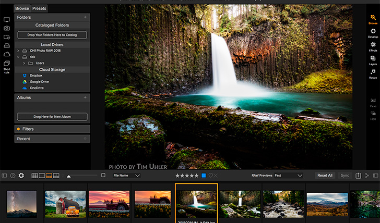380x223 pixels.
Task: Collapse the Folders panel header
Action: (52, 17)
